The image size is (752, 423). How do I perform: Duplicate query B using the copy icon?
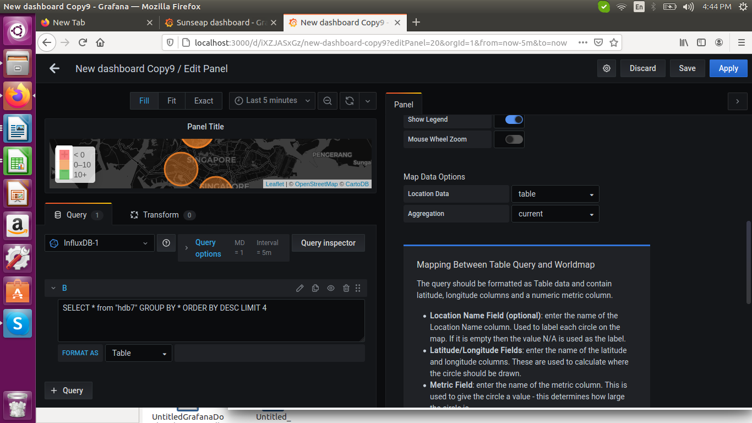pyautogui.click(x=315, y=288)
